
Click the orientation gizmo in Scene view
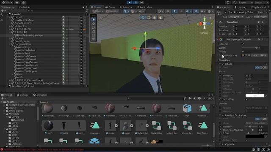click(205, 24)
